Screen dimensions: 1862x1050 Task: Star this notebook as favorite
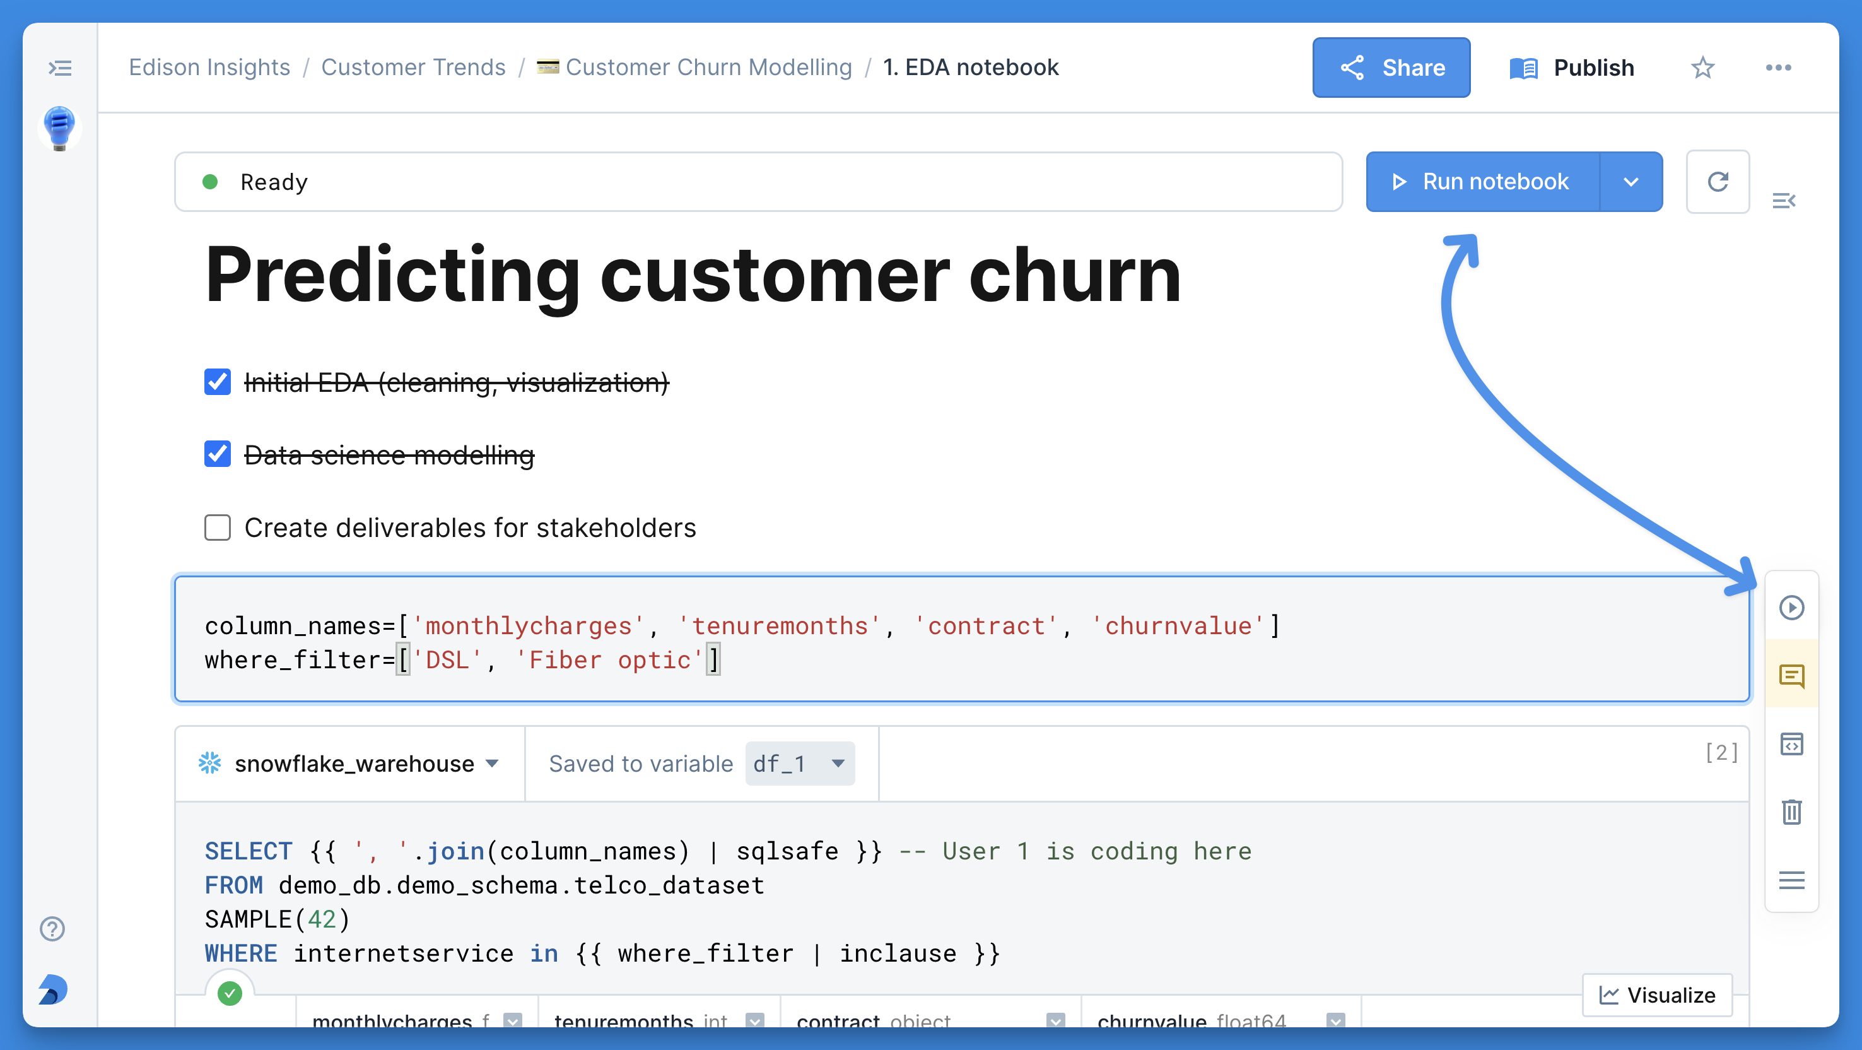coord(1702,68)
